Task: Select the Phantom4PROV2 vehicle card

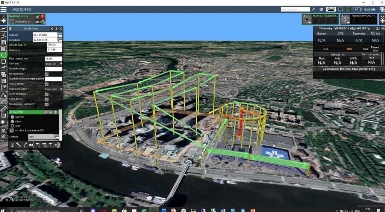Action: click(359, 19)
